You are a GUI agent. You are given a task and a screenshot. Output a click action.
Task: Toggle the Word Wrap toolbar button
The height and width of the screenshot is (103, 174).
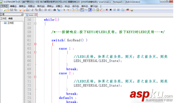82,10
